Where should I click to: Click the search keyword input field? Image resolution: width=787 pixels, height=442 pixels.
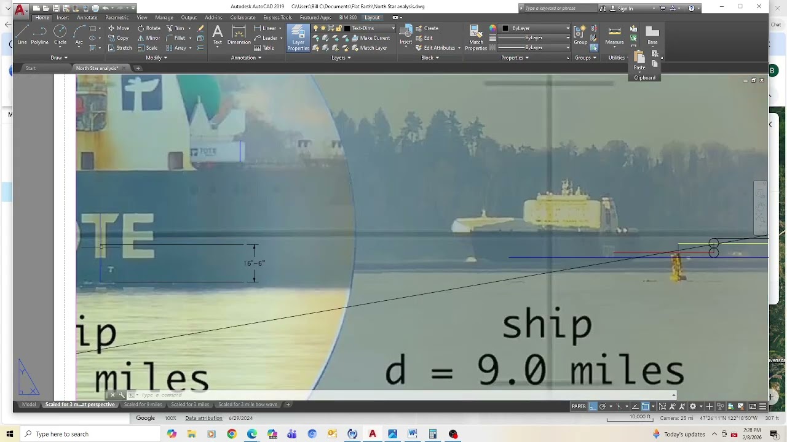click(560, 9)
